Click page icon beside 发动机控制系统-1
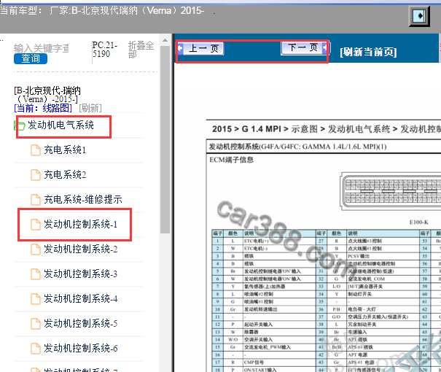Screen dimensions: 441x372 point(36,224)
